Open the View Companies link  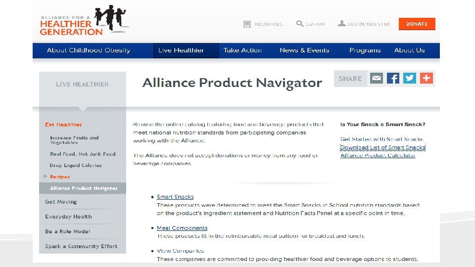coord(180,251)
